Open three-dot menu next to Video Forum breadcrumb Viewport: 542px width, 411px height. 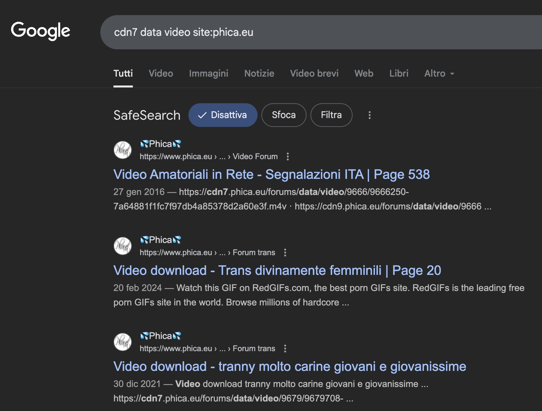click(x=288, y=157)
